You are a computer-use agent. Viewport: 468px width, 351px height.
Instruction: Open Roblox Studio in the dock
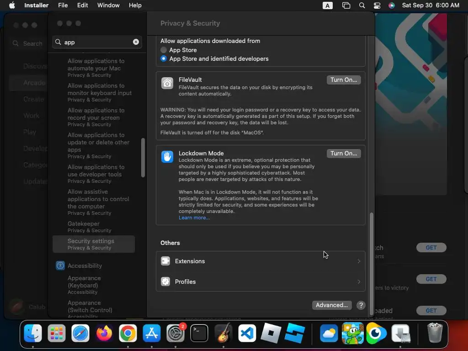click(x=295, y=333)
